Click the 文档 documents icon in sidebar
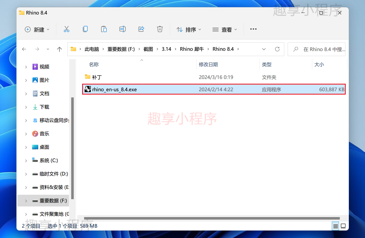This screenshot has width=365, height=238. pyautogui.click(x=35, y=93)
